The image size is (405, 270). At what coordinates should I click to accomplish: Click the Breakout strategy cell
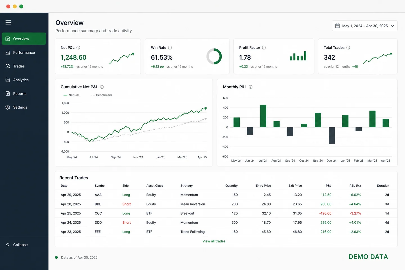187,213
